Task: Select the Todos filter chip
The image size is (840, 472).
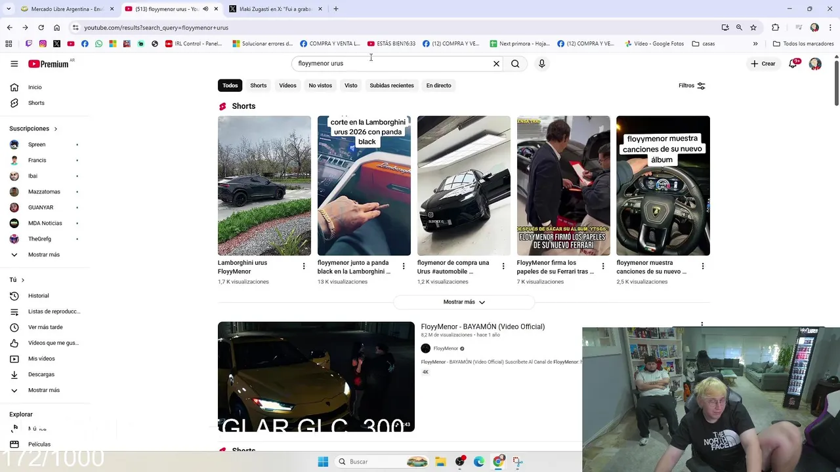Action: click(230, 85)
